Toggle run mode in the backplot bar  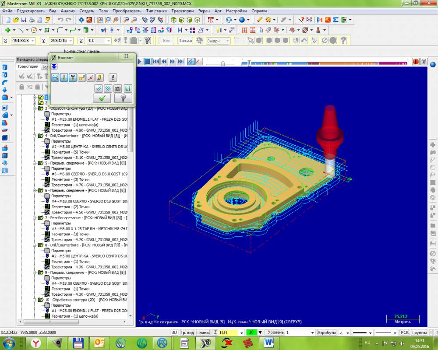click(199, 61)
